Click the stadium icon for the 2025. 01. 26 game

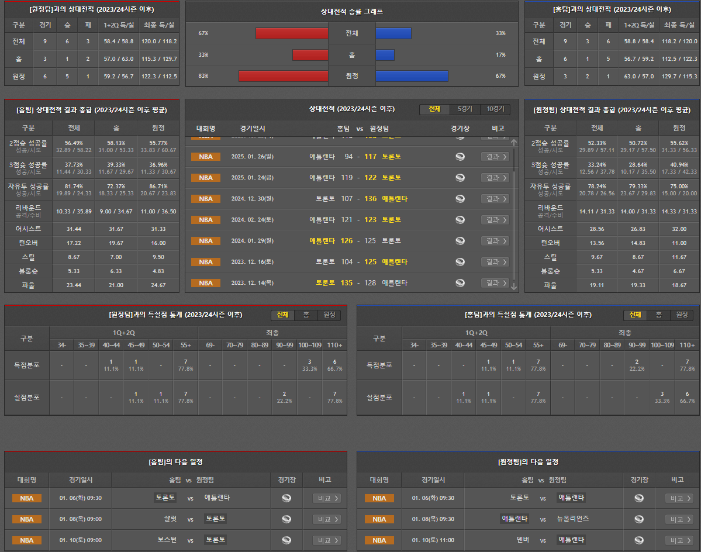[460, 157]
